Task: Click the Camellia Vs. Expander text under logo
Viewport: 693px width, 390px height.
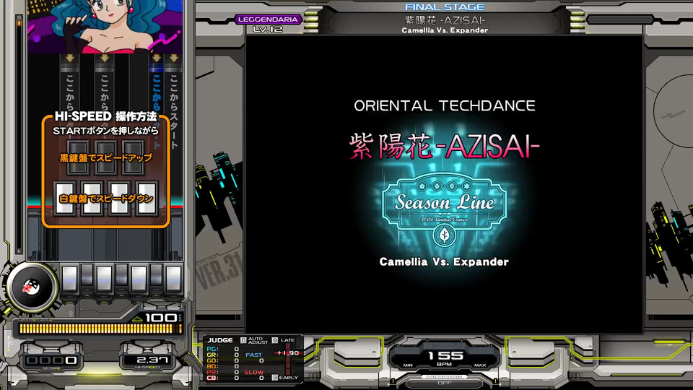Action: 444,261
